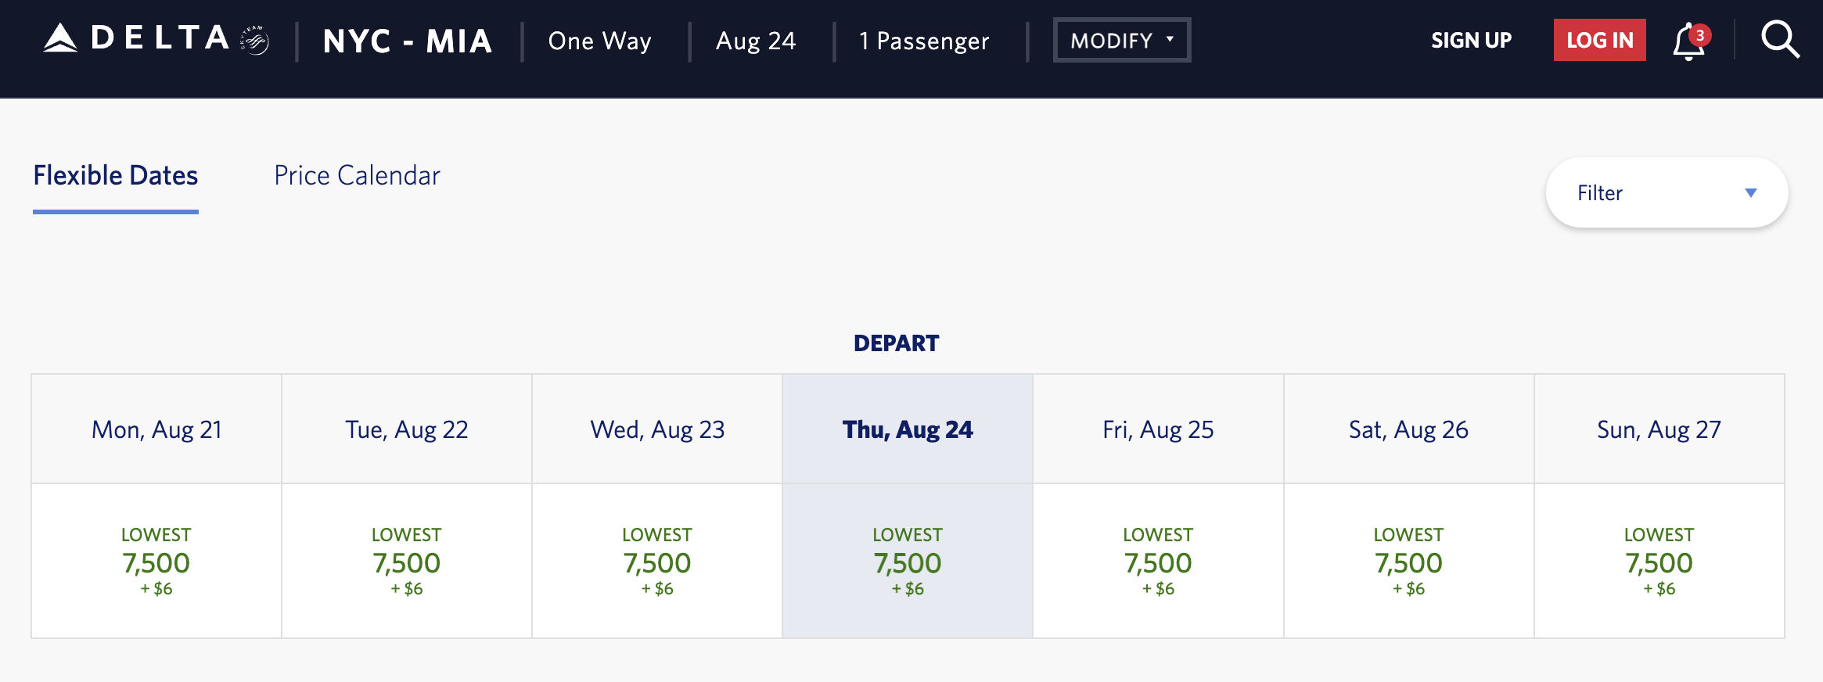Screen dimensions: 1823x682
Task: Choose Fri, Aug 25 lowest fare
Action: tap(1158, 561)
